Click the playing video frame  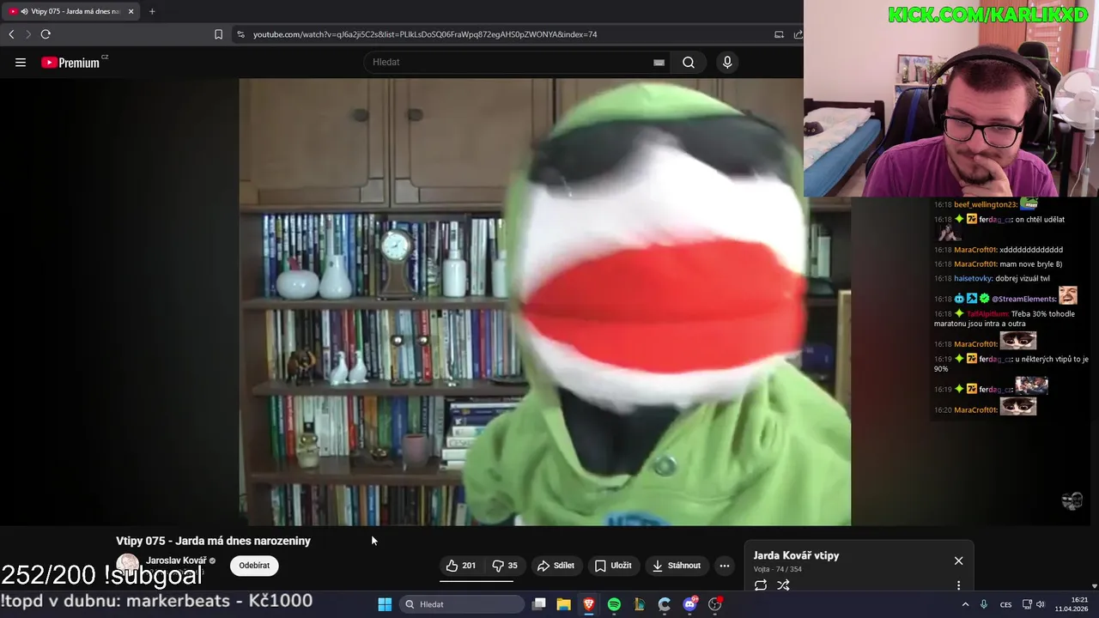(x=544, y=301)
